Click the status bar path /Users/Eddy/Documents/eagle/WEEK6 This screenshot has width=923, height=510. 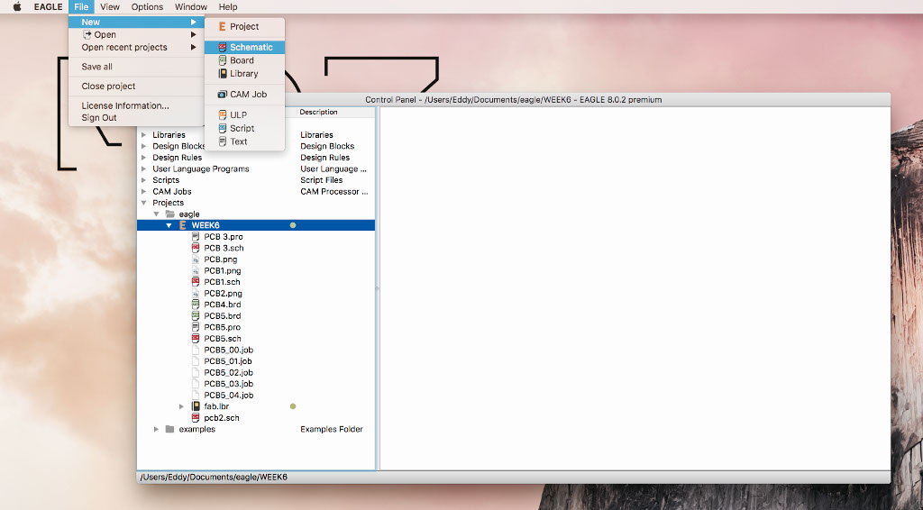[214, 477]
